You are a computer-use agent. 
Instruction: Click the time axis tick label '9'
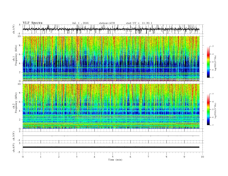(184, 157)
